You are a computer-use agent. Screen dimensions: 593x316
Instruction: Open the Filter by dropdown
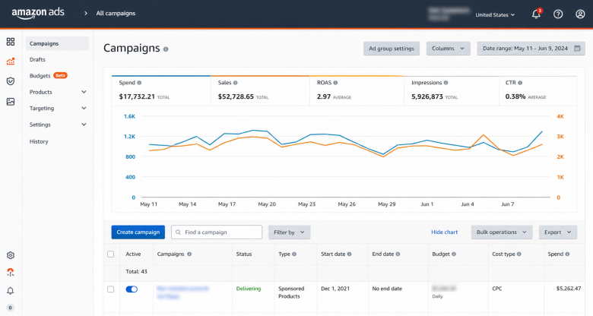click(x=290, y=232)
